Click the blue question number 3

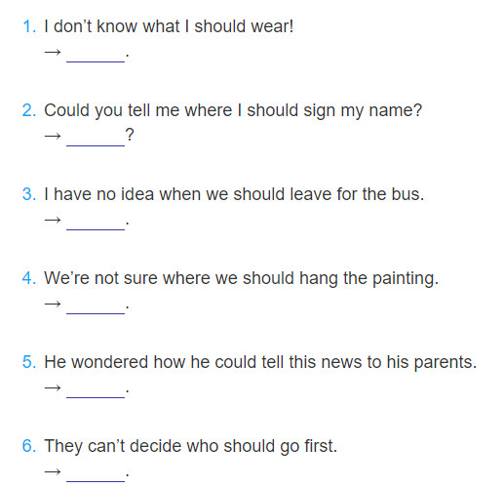click(29, 194)
